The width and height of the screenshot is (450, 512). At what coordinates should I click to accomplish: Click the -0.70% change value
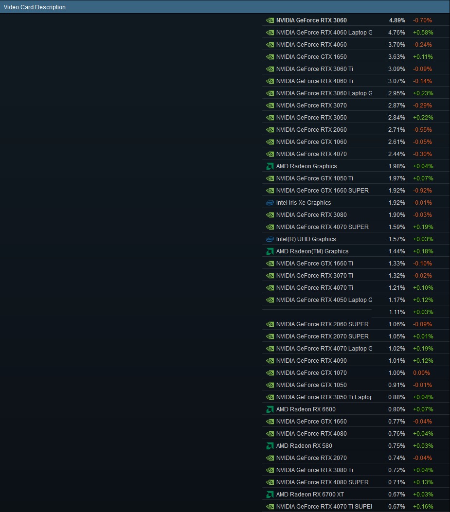coord(422,20)
